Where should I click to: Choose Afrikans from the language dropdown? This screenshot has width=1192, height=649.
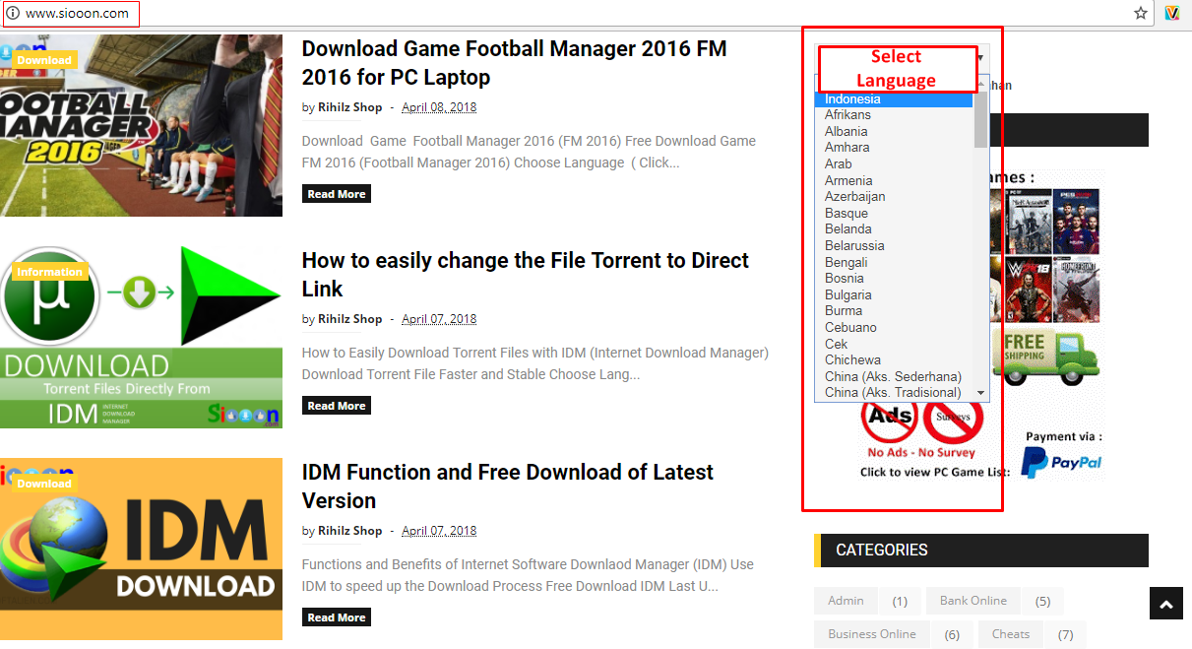point(894,115)
